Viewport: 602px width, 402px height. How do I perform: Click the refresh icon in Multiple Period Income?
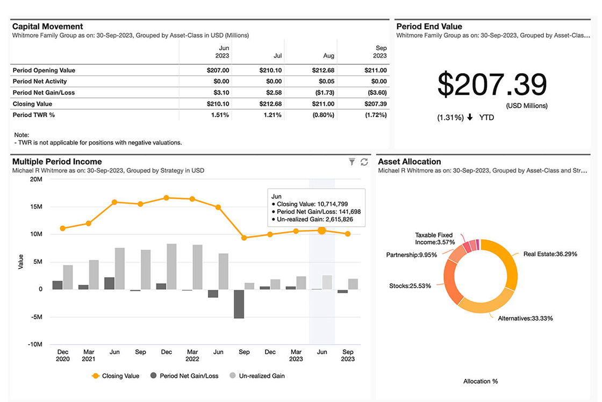click(364, 162)
